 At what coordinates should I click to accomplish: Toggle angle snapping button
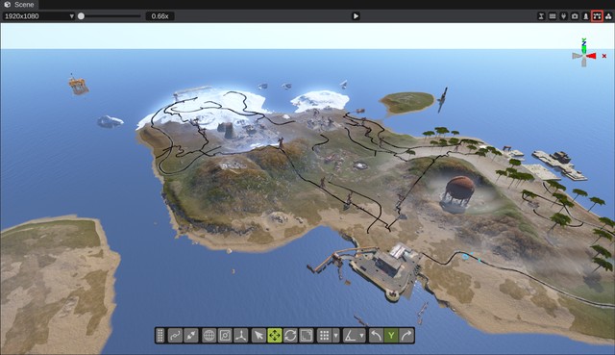350,336
